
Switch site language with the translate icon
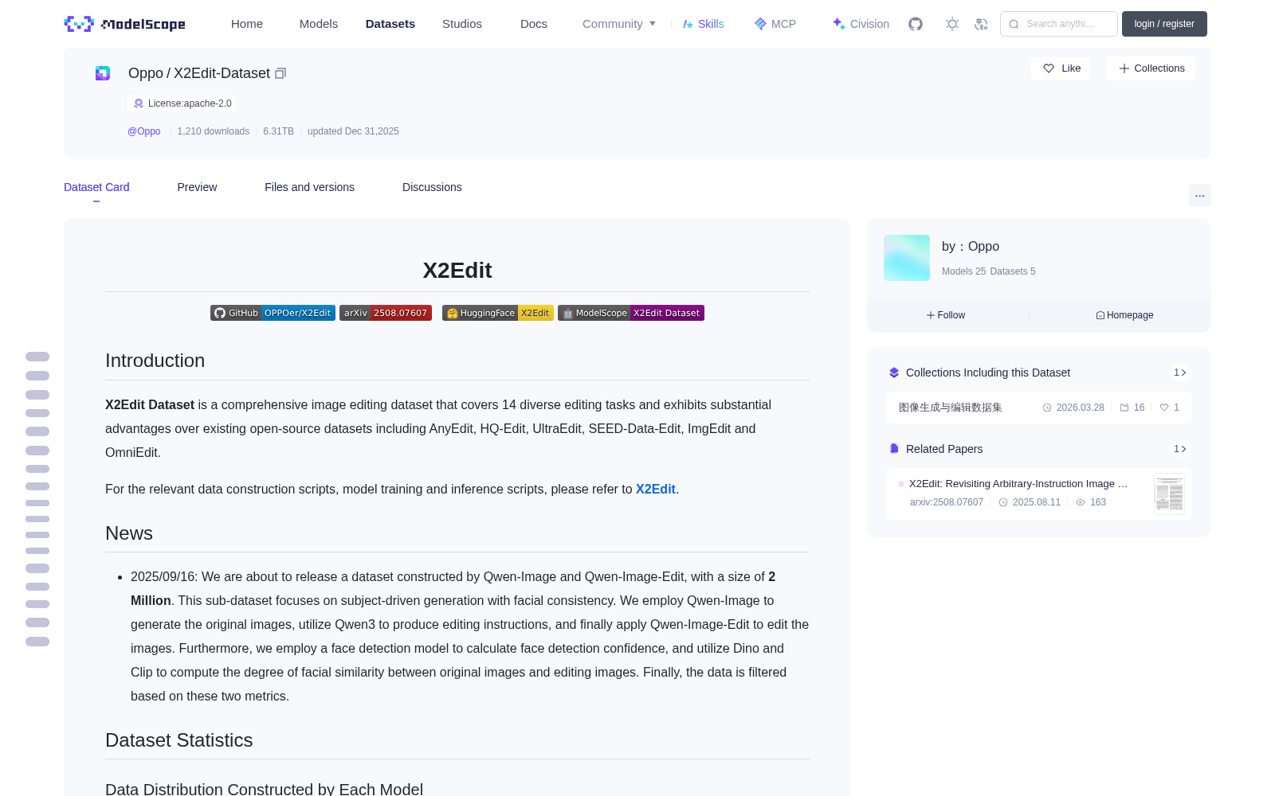point(982,24)
